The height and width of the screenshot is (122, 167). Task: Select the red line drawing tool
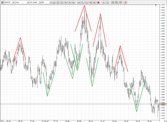104,2
